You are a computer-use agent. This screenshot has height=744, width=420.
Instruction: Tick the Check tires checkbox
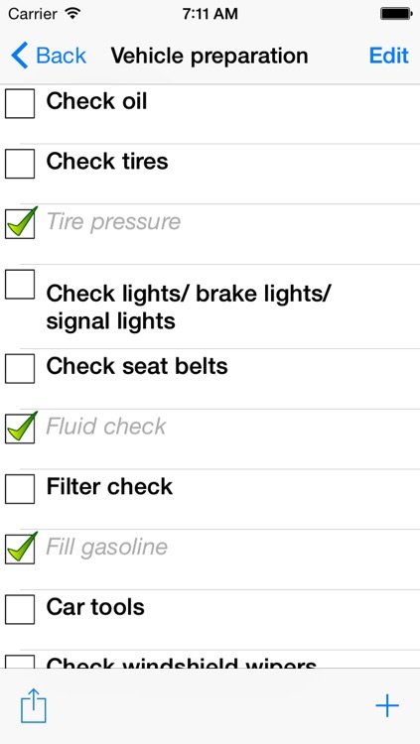coord(20,164)
